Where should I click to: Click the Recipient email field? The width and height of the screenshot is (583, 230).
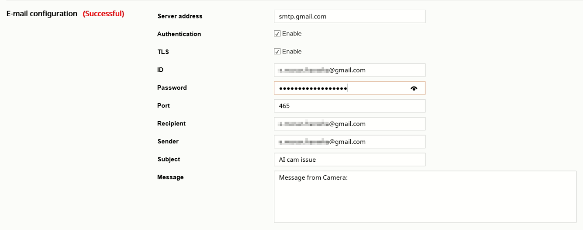pyautogui.click(x=349, y=124)
